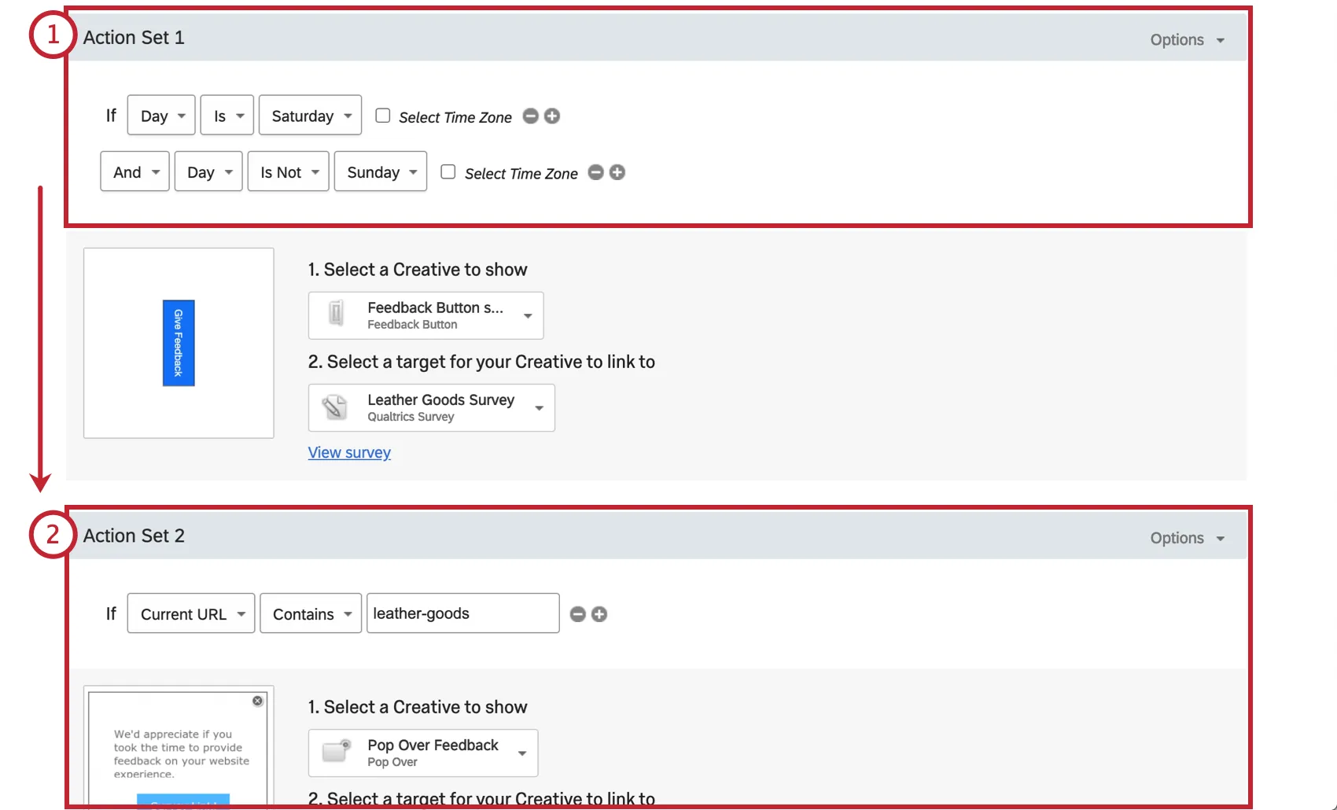The image size is (1337, 810).
Task: Open the And conjunction dropdown
Action: (135, 172)
